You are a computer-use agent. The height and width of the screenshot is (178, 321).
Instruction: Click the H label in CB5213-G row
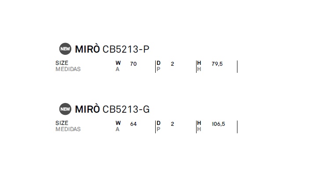[x=199, y=123]
